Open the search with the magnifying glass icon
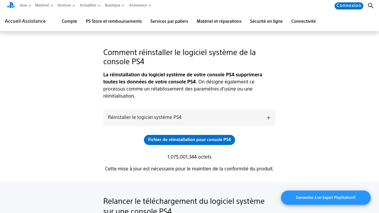Viewport: 379px width, 213px height. (370, 6)
